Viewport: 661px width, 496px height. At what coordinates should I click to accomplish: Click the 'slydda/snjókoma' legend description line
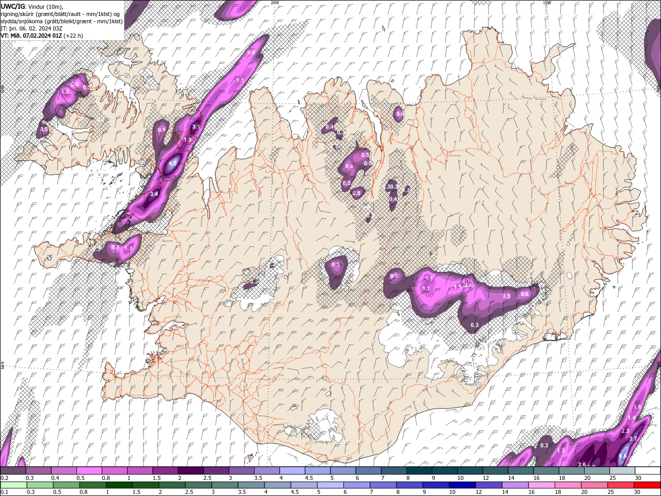point(61,21)
